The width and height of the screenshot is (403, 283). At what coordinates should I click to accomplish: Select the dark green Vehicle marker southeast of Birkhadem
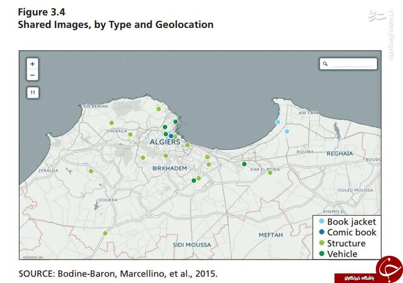[x=194, y=181]
